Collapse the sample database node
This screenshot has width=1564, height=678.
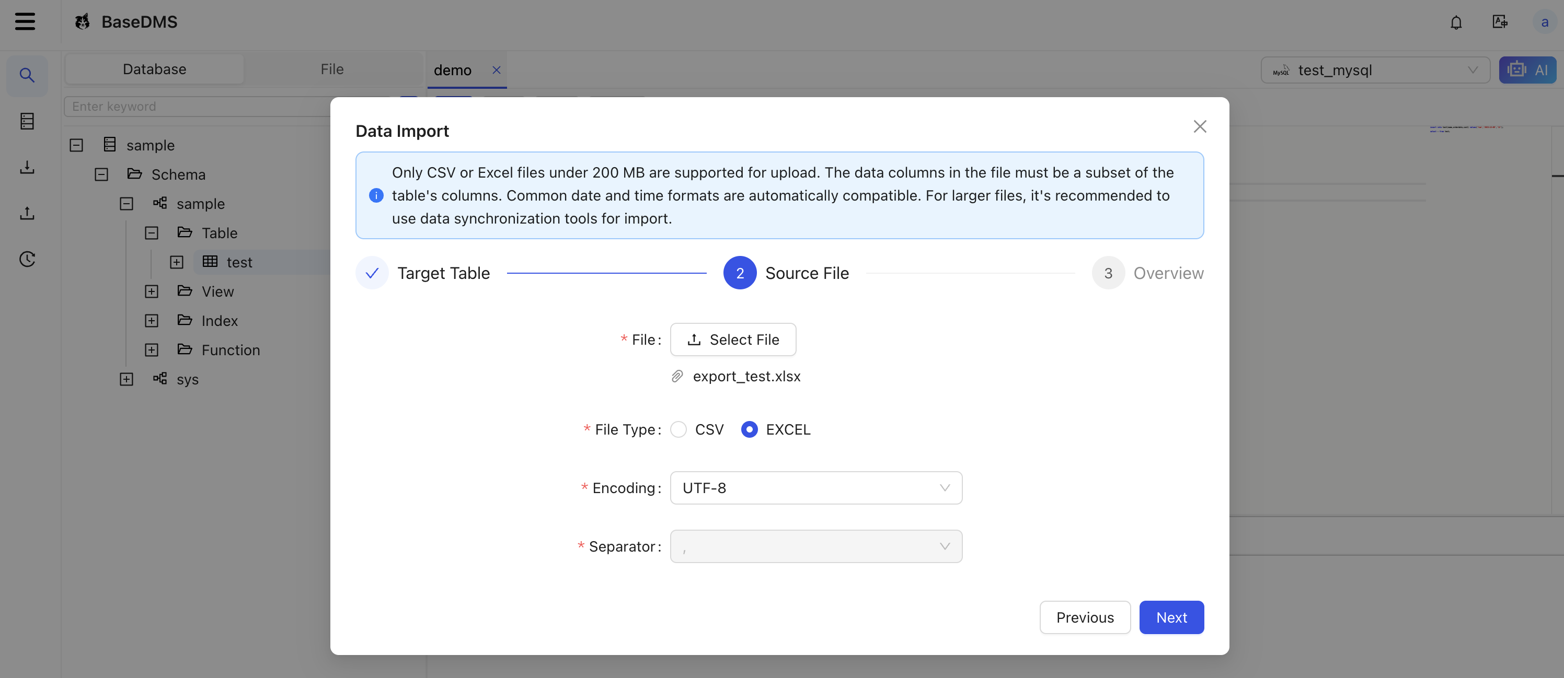[x=76, y=145]
